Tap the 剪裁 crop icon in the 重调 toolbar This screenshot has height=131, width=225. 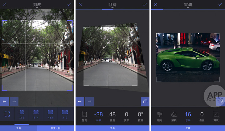(x=216, y=116)
